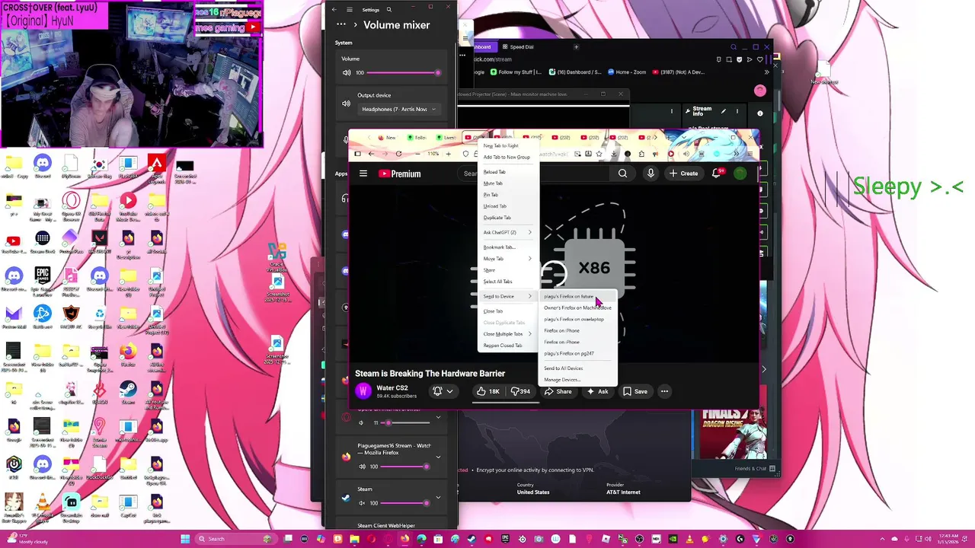Click the Share button under the video
This screenshot has height=548, width=975.
coord(558,391)
